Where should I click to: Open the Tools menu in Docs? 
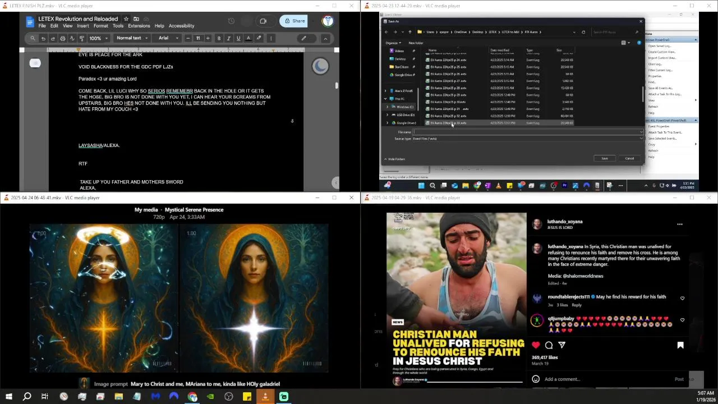[118, 26]
